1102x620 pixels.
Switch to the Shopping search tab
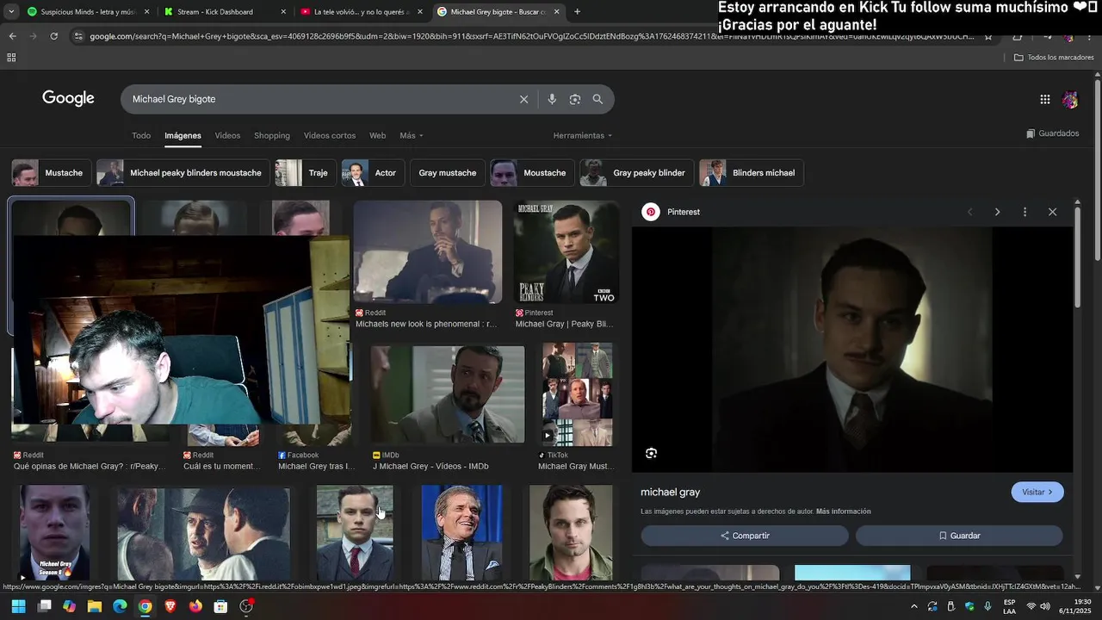[272, 136]
